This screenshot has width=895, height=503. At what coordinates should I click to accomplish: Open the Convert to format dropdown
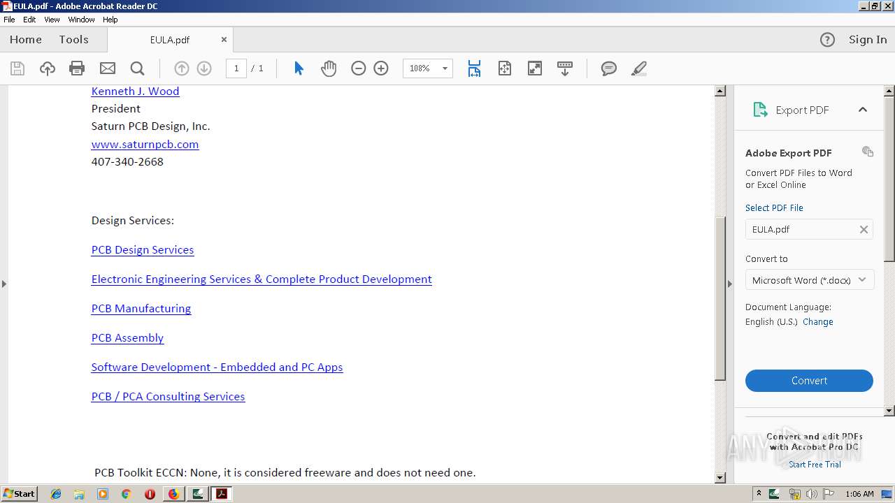pyautogui.click(x=809, y=280)
